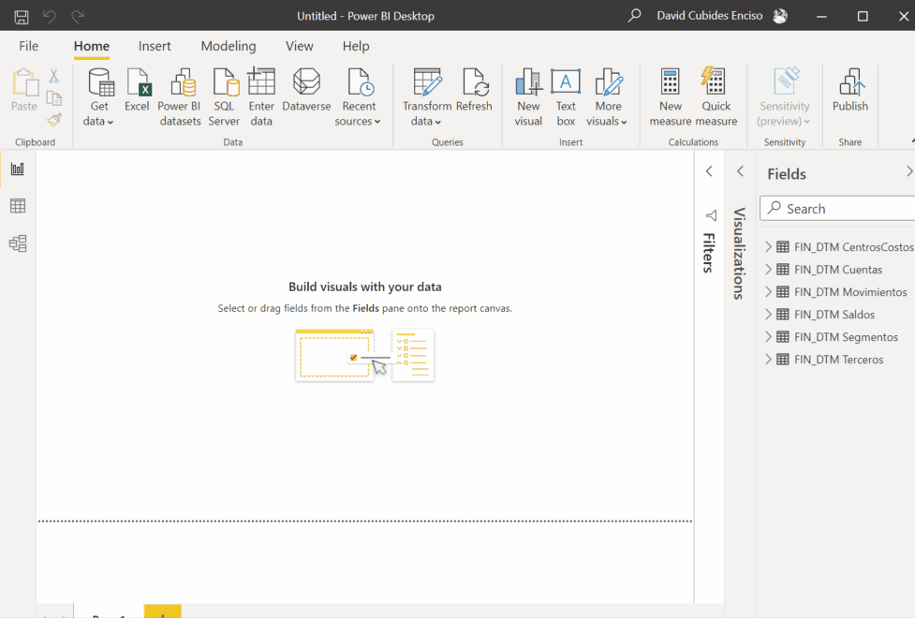
Task: Import data from Excel workbook
Action: (137, 91)
